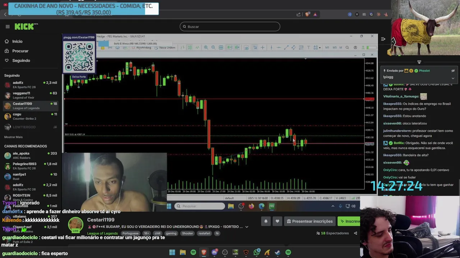Viewport: 460px width, 258px height.
Task: Click FBS app icon in streamed taskbar
Action: tap(272, 206)
